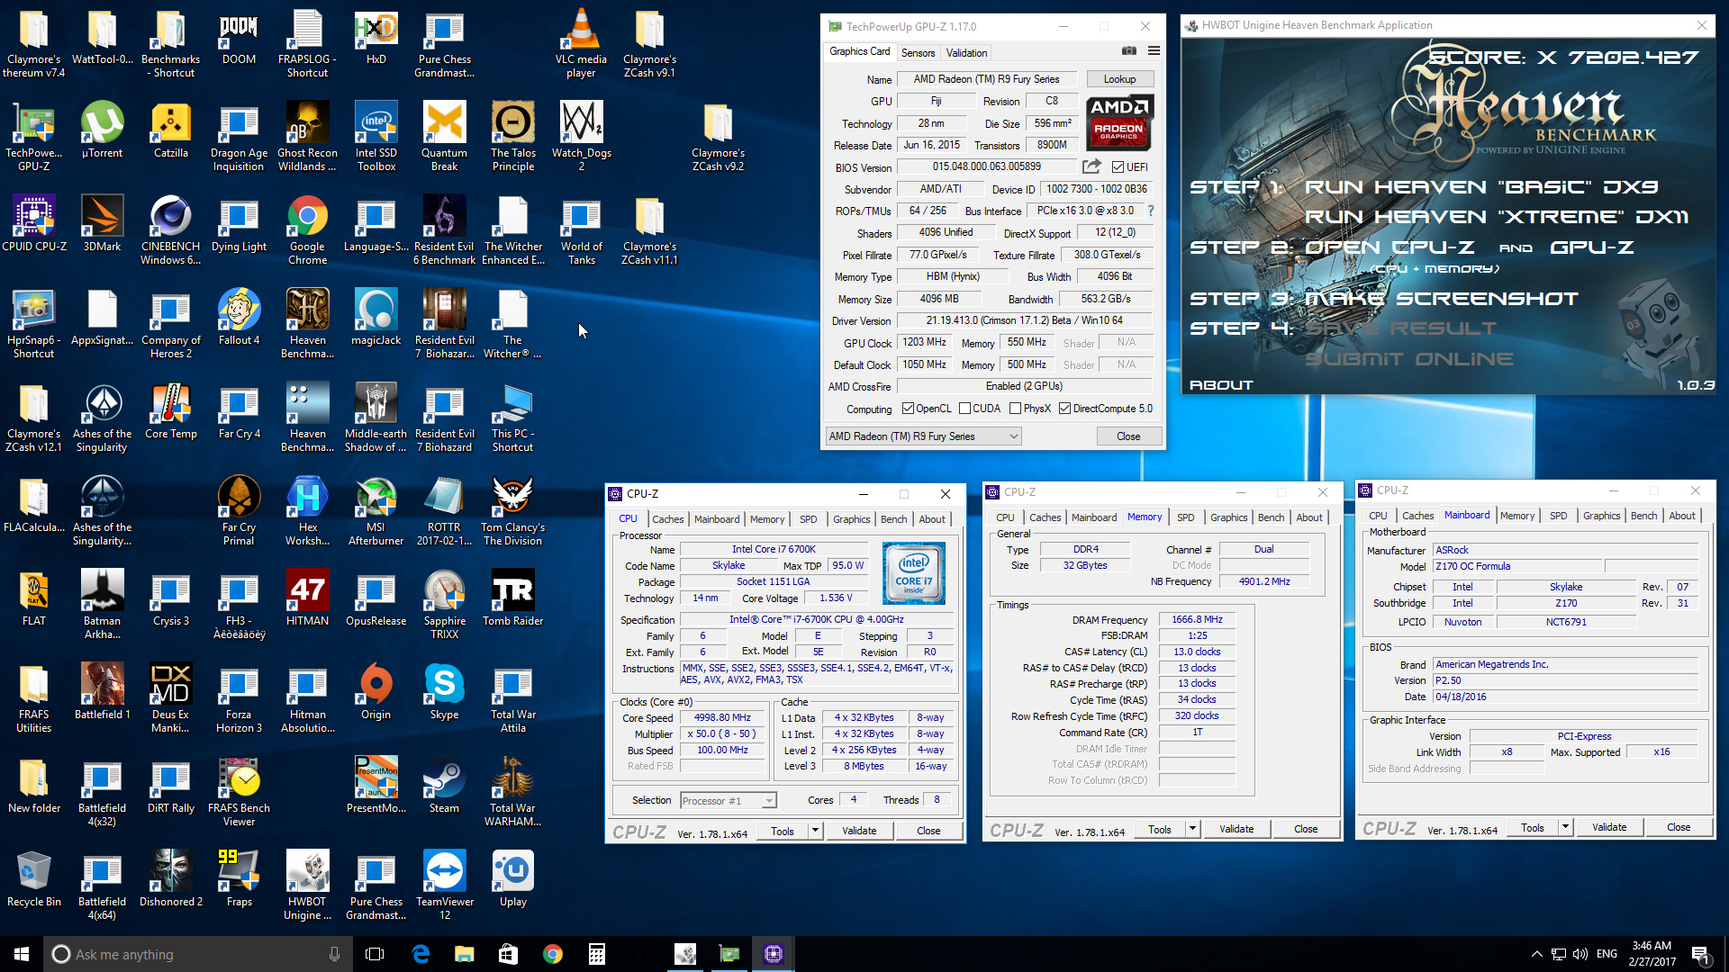Click the taskbar clock showing 3:46 AM

coord(1652,954)
